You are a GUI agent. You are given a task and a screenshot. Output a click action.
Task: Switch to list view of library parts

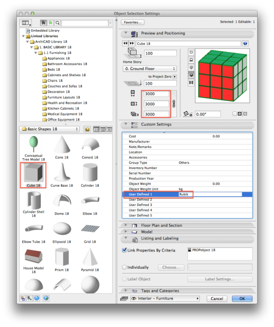(109, 130)
